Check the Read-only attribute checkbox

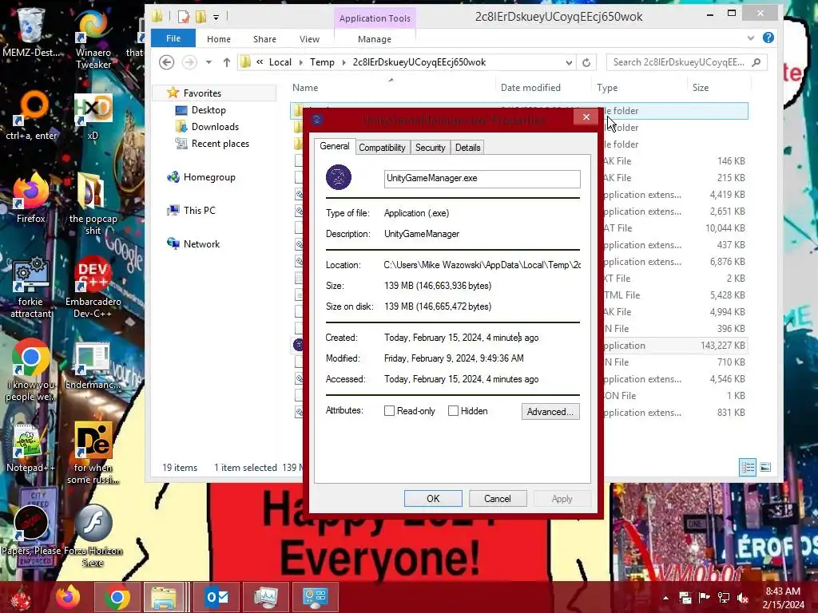389,411
